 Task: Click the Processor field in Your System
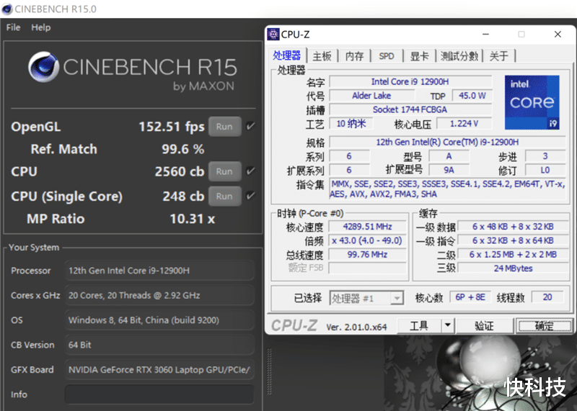point(159,271)
